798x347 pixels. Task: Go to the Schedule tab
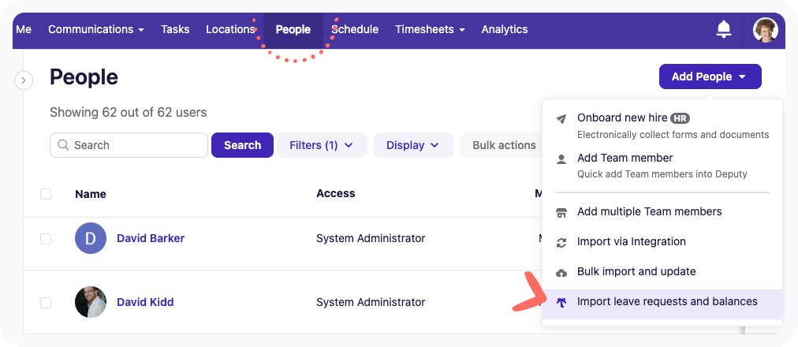point(356,29)
